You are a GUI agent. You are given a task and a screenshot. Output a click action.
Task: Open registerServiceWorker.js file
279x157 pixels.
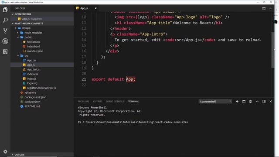coord(41,88)
